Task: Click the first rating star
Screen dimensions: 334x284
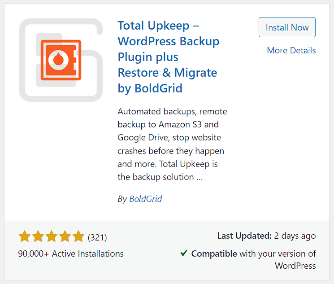Action: tap(25, 236)
